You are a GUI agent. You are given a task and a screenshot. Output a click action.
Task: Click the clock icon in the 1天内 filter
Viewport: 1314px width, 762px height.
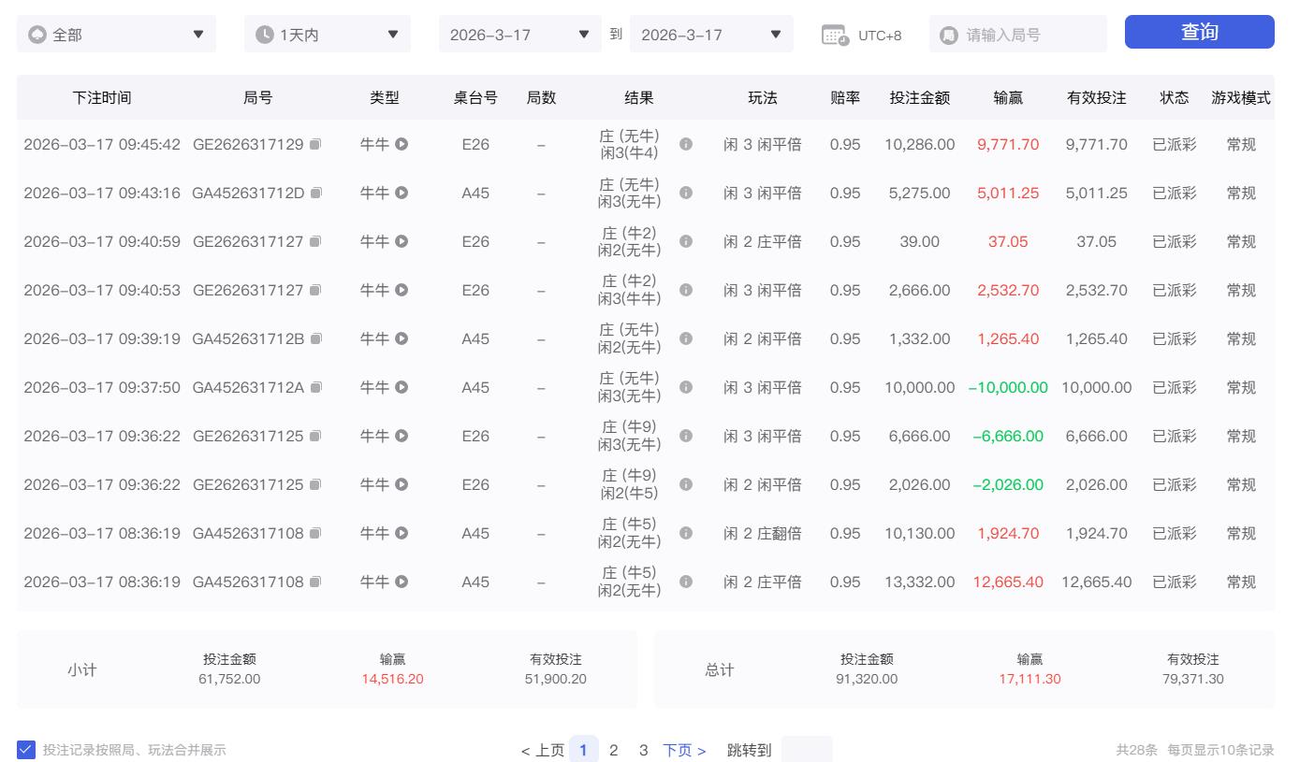tap(264, 34)
